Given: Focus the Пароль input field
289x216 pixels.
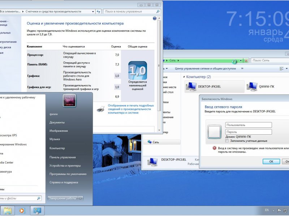Looking at the screenshot, I should click(249, 132).
